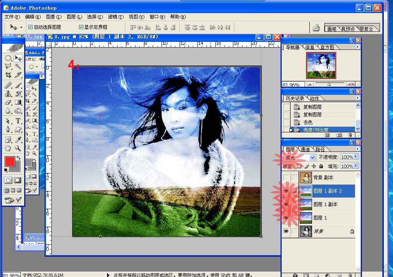Select the 背景 副本 layer
This screenshot has height=277, width=393.
coord(323,178)
